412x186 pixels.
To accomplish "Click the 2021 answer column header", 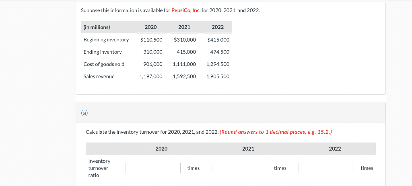I will tap(248, 149).
